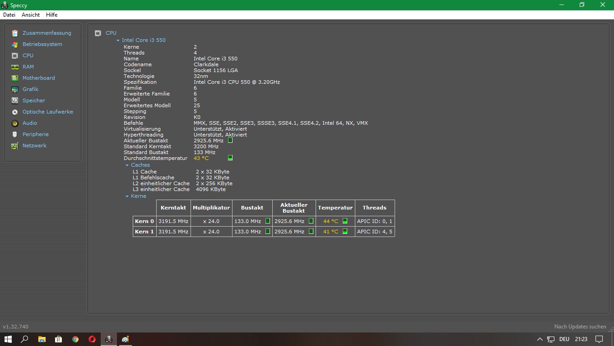Collapse the Kerne section
This screenshot has width=614, height=346.
pos(127,196)
